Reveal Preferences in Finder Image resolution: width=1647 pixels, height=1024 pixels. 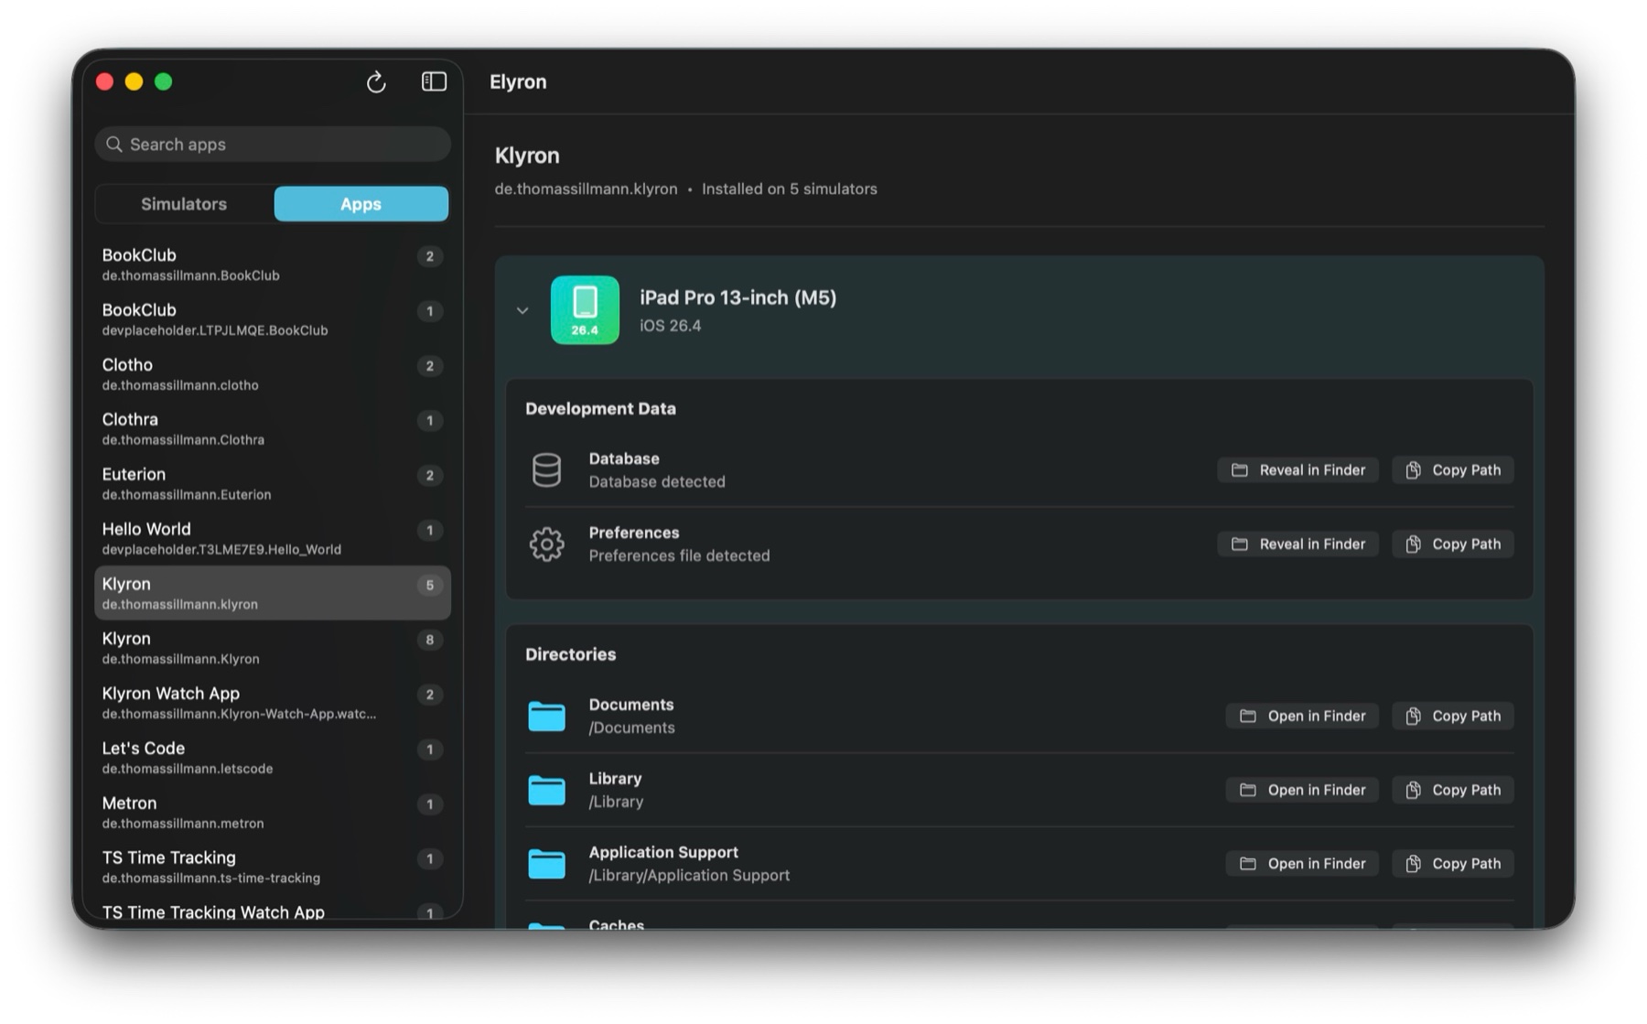1297,544
